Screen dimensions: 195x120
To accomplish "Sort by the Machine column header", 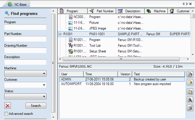I will (156, 11).
